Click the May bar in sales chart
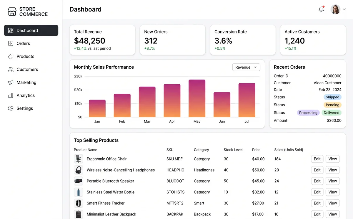Image resolution: width=353 pixels, height=219 pixels. coord(197,98)
